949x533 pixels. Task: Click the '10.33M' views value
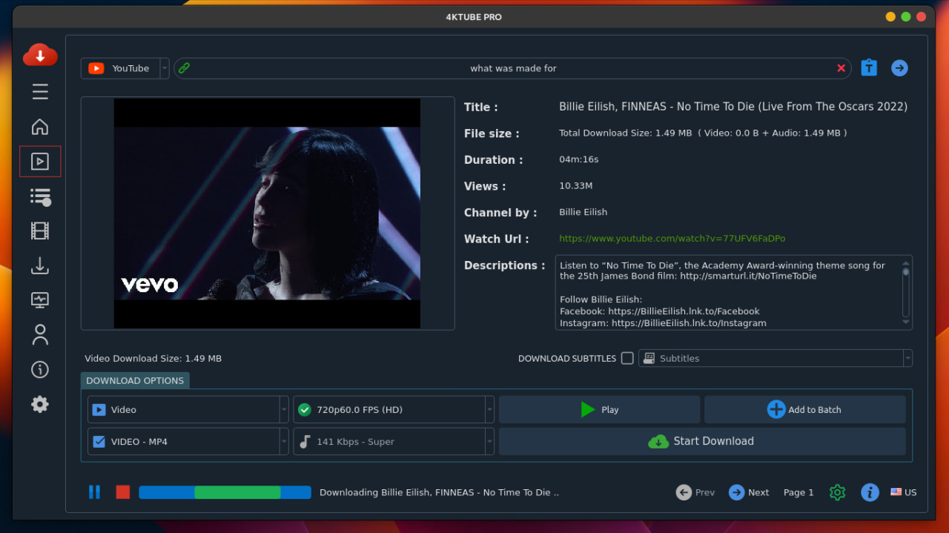pos(576,186)
